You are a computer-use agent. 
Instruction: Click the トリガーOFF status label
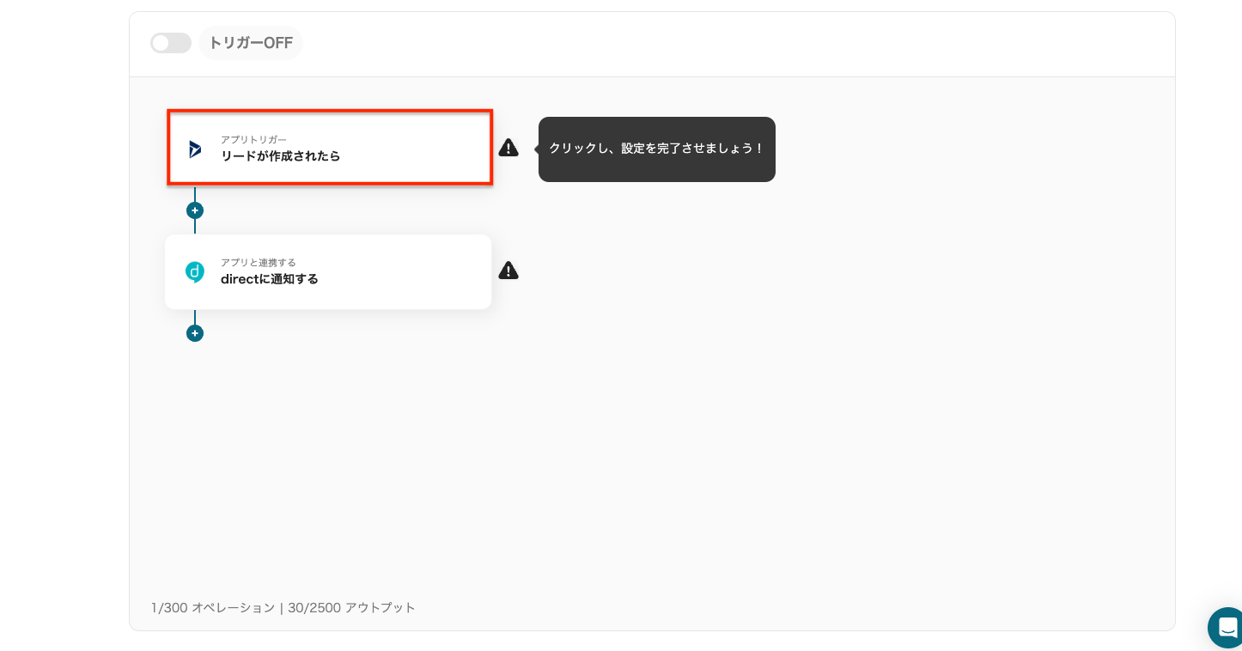(x=251, y=43)
